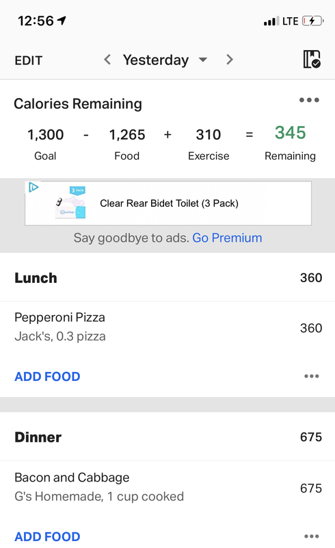The width and height of the screenshot is (335, 548).
Task: Open the Pepperoni Pizza entry
Action: 167,327
